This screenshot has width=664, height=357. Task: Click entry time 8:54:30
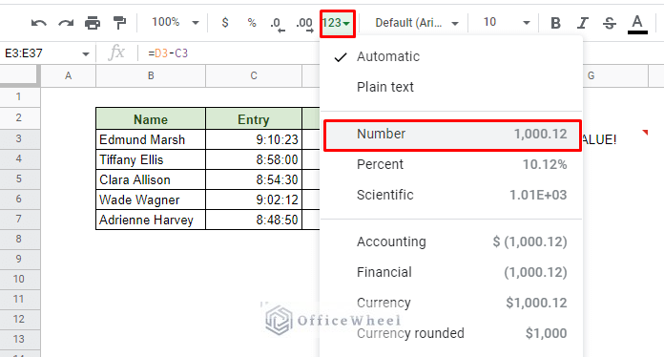pyautogui.click(x=254, y=179)
